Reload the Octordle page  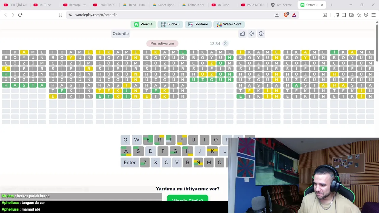pyautogui.click(x=20, y=15)
